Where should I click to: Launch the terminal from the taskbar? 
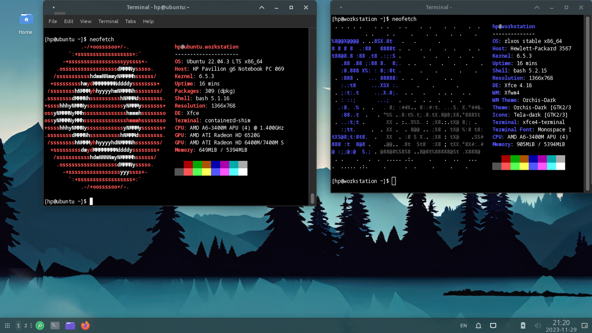coord(55,326)
